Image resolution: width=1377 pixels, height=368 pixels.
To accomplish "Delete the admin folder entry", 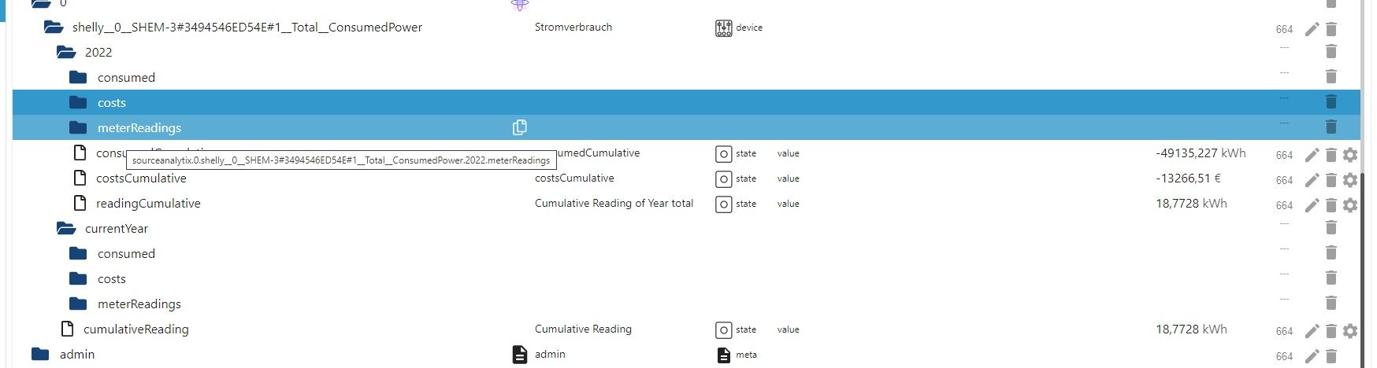I will click(x=1331, y=356).
